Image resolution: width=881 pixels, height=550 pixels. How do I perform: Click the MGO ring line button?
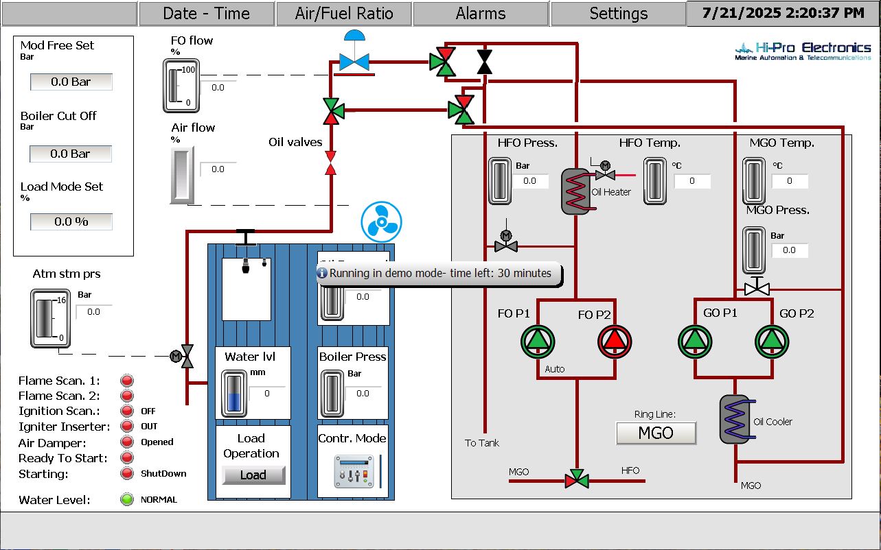[656, 433]
